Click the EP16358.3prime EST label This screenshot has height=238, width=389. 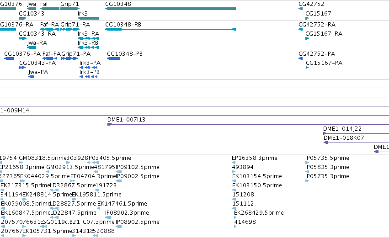click(x=255, y=158)
